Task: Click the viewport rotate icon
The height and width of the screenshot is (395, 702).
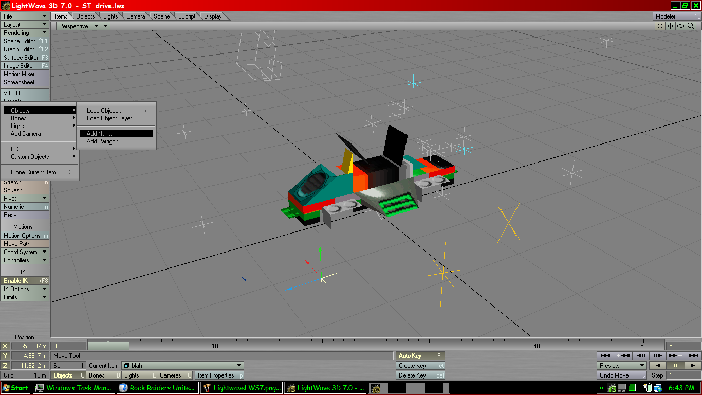Action: [x=681, y=26]
